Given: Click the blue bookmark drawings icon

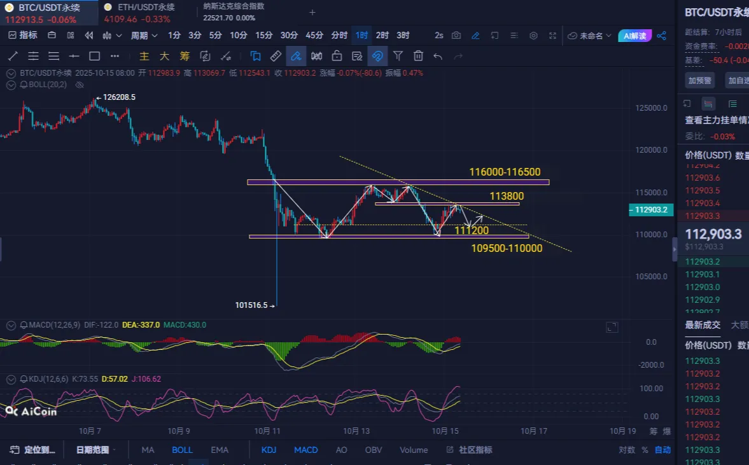Looking at the screenshot, I should point(256,57).
